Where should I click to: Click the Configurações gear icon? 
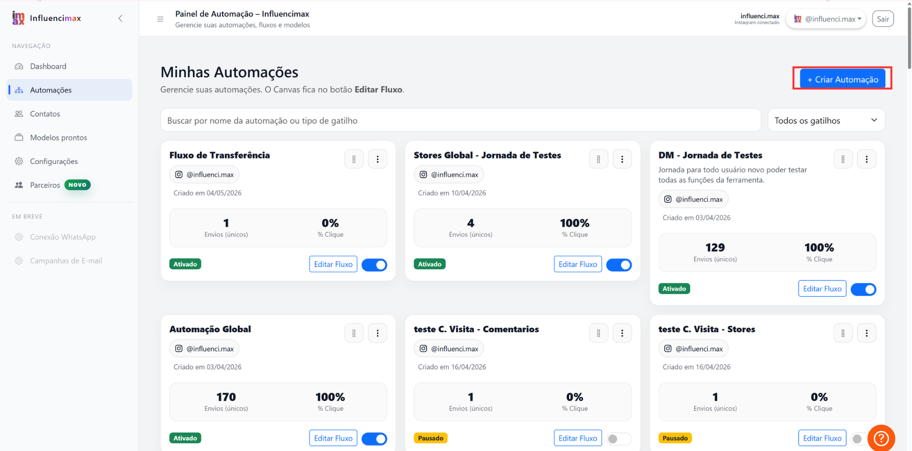click(19, 161)
